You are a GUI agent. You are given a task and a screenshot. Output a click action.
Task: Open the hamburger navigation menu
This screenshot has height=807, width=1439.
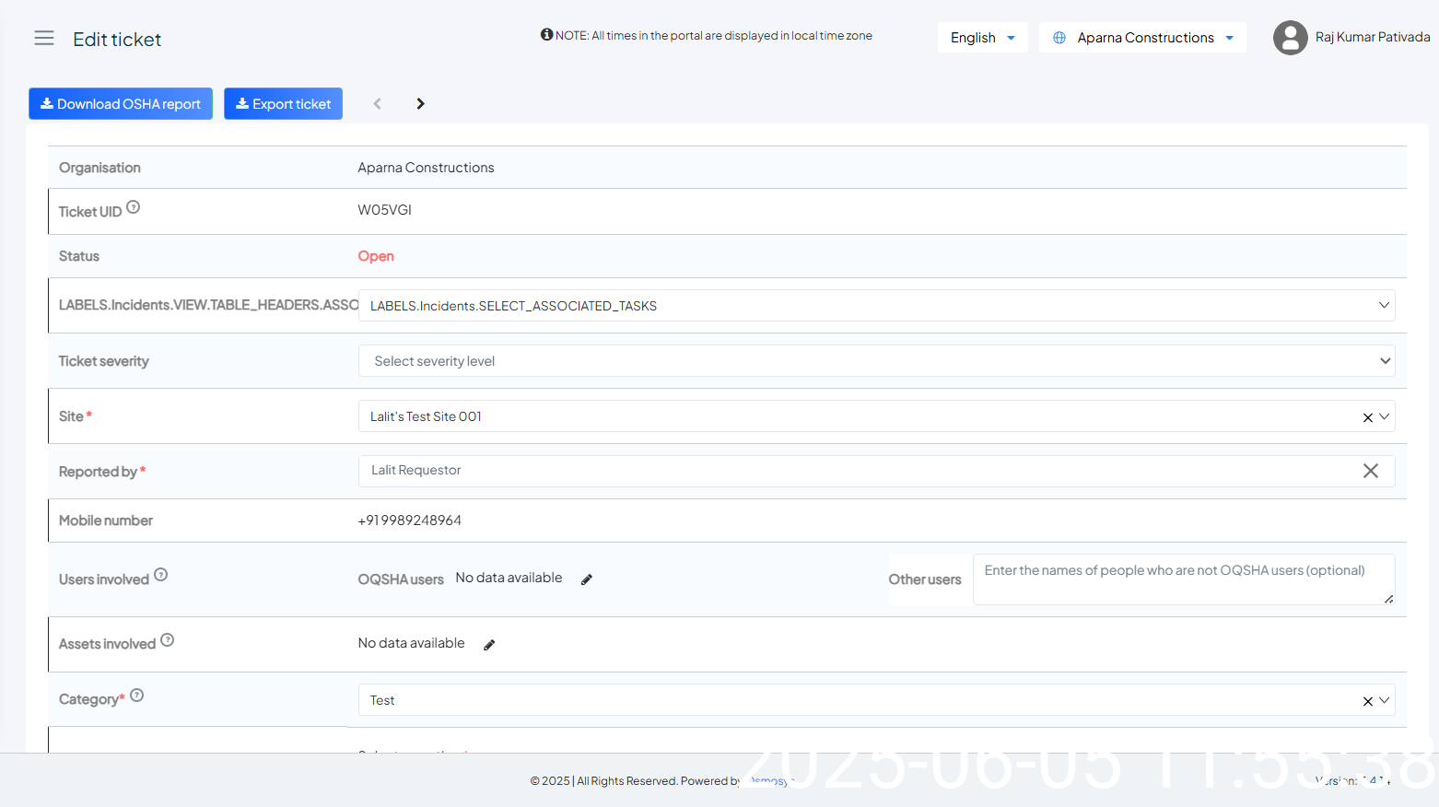point(44,38)
